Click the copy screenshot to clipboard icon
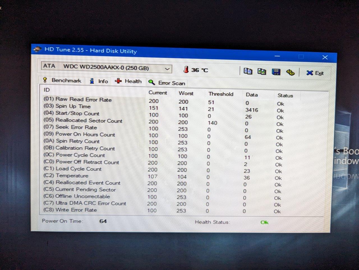 262,71
